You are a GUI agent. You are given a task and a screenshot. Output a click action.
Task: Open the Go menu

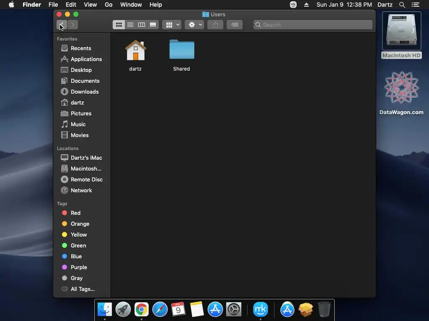(109, 5)
